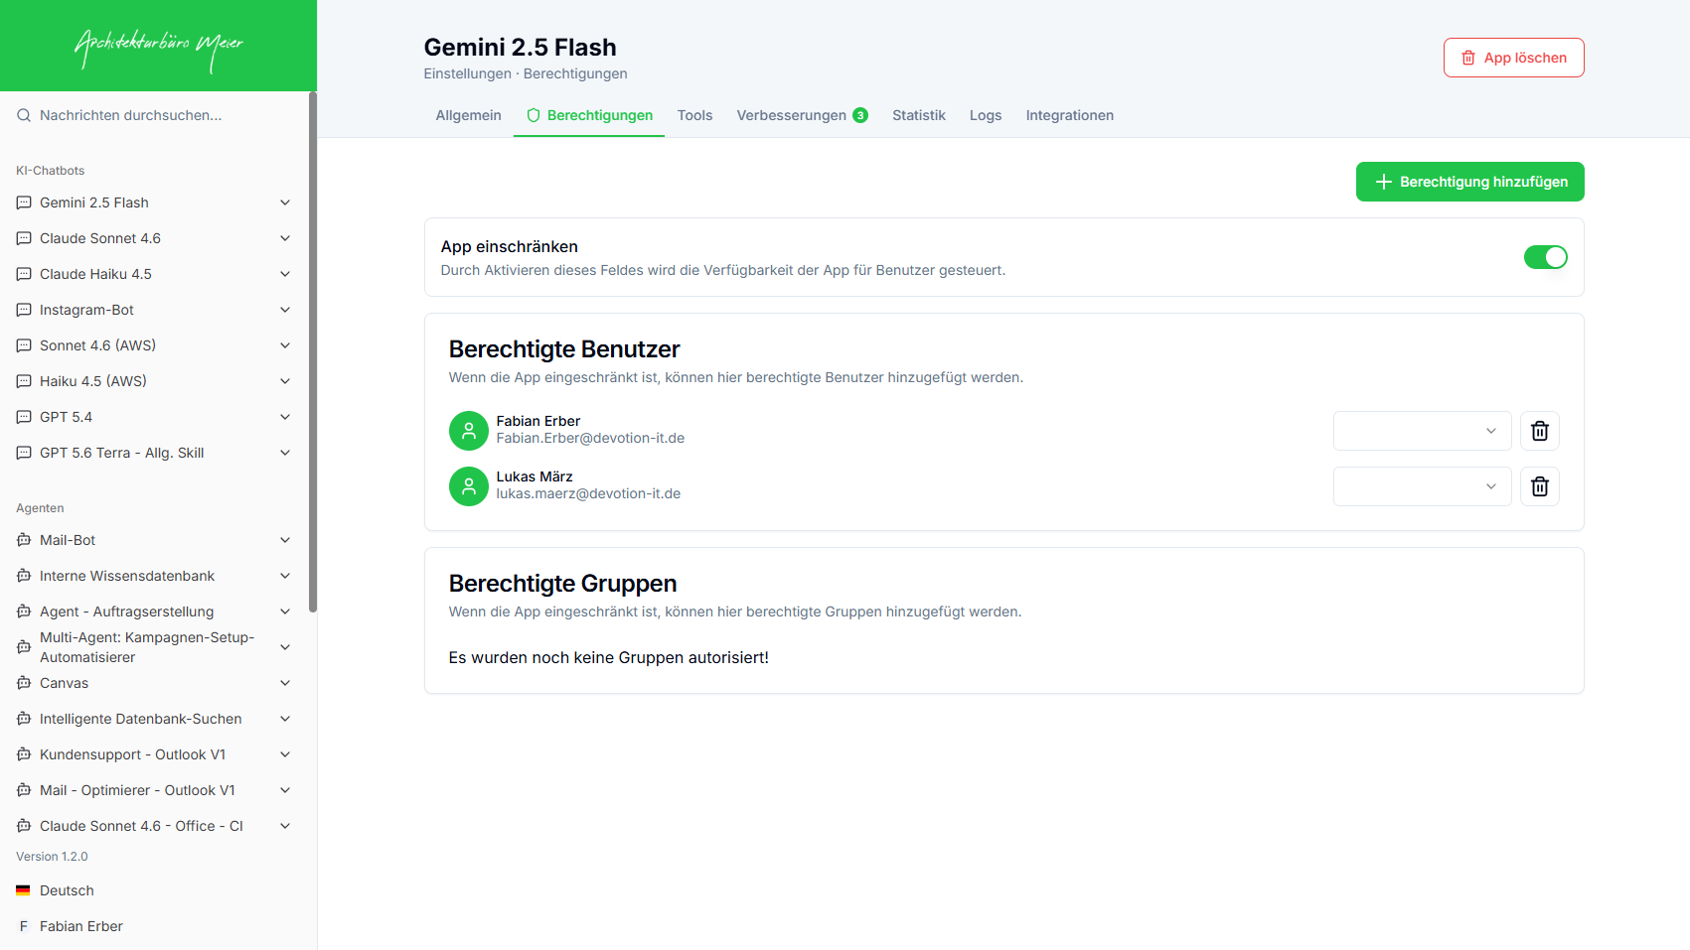Click the Sonnet 4.6 (AWS) chat icon

click(24, 345)
